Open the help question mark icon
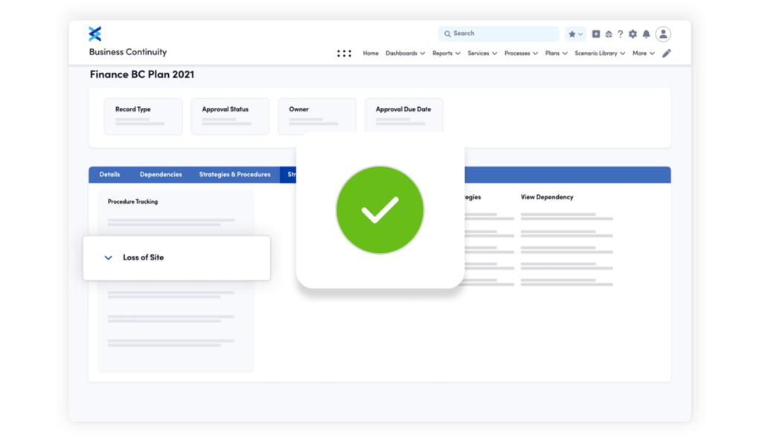 click(620, 34)
